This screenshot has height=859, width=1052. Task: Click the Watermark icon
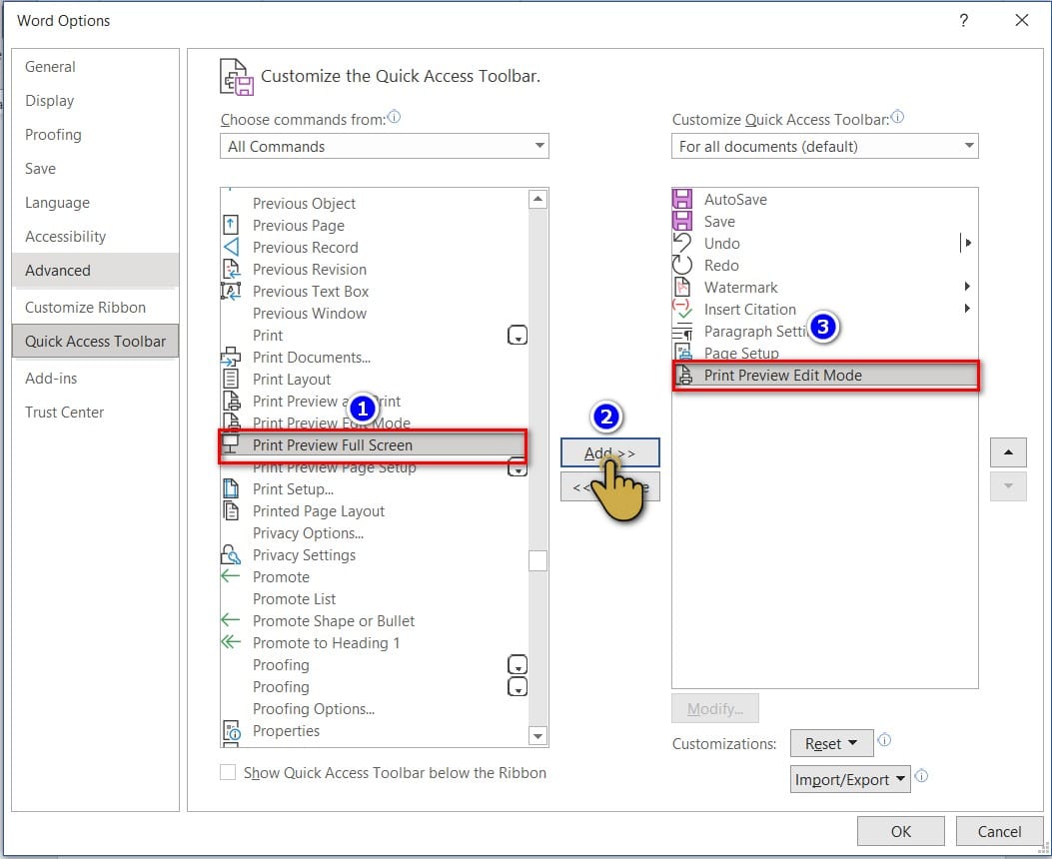pyautogui.click(x=682, y=287)
